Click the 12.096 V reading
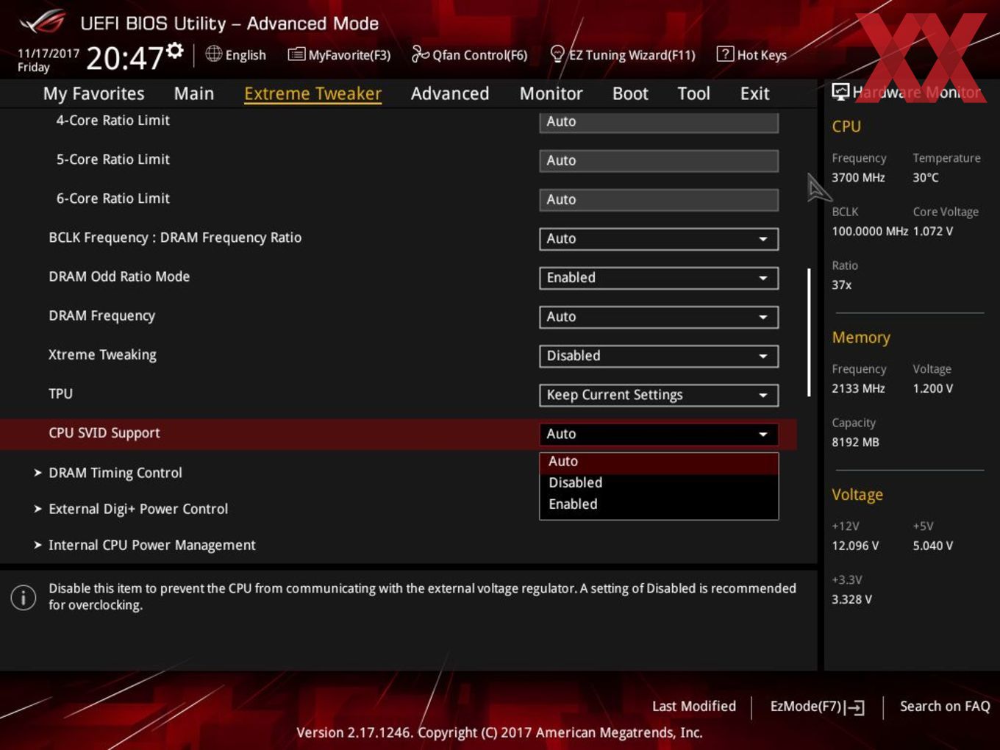 point(855,546)
